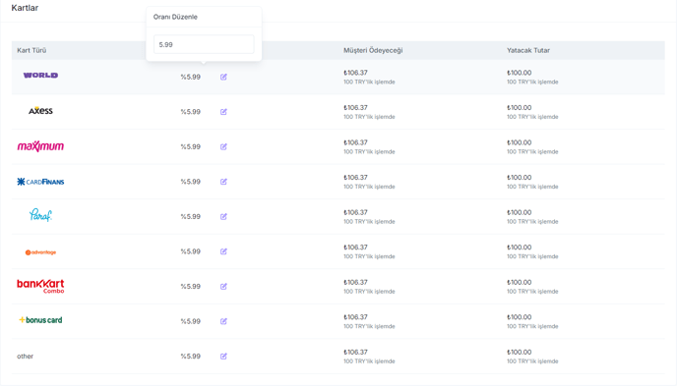Open rate editor for the Advantage card
Screen dimensions: 677x386
[223, 251]
